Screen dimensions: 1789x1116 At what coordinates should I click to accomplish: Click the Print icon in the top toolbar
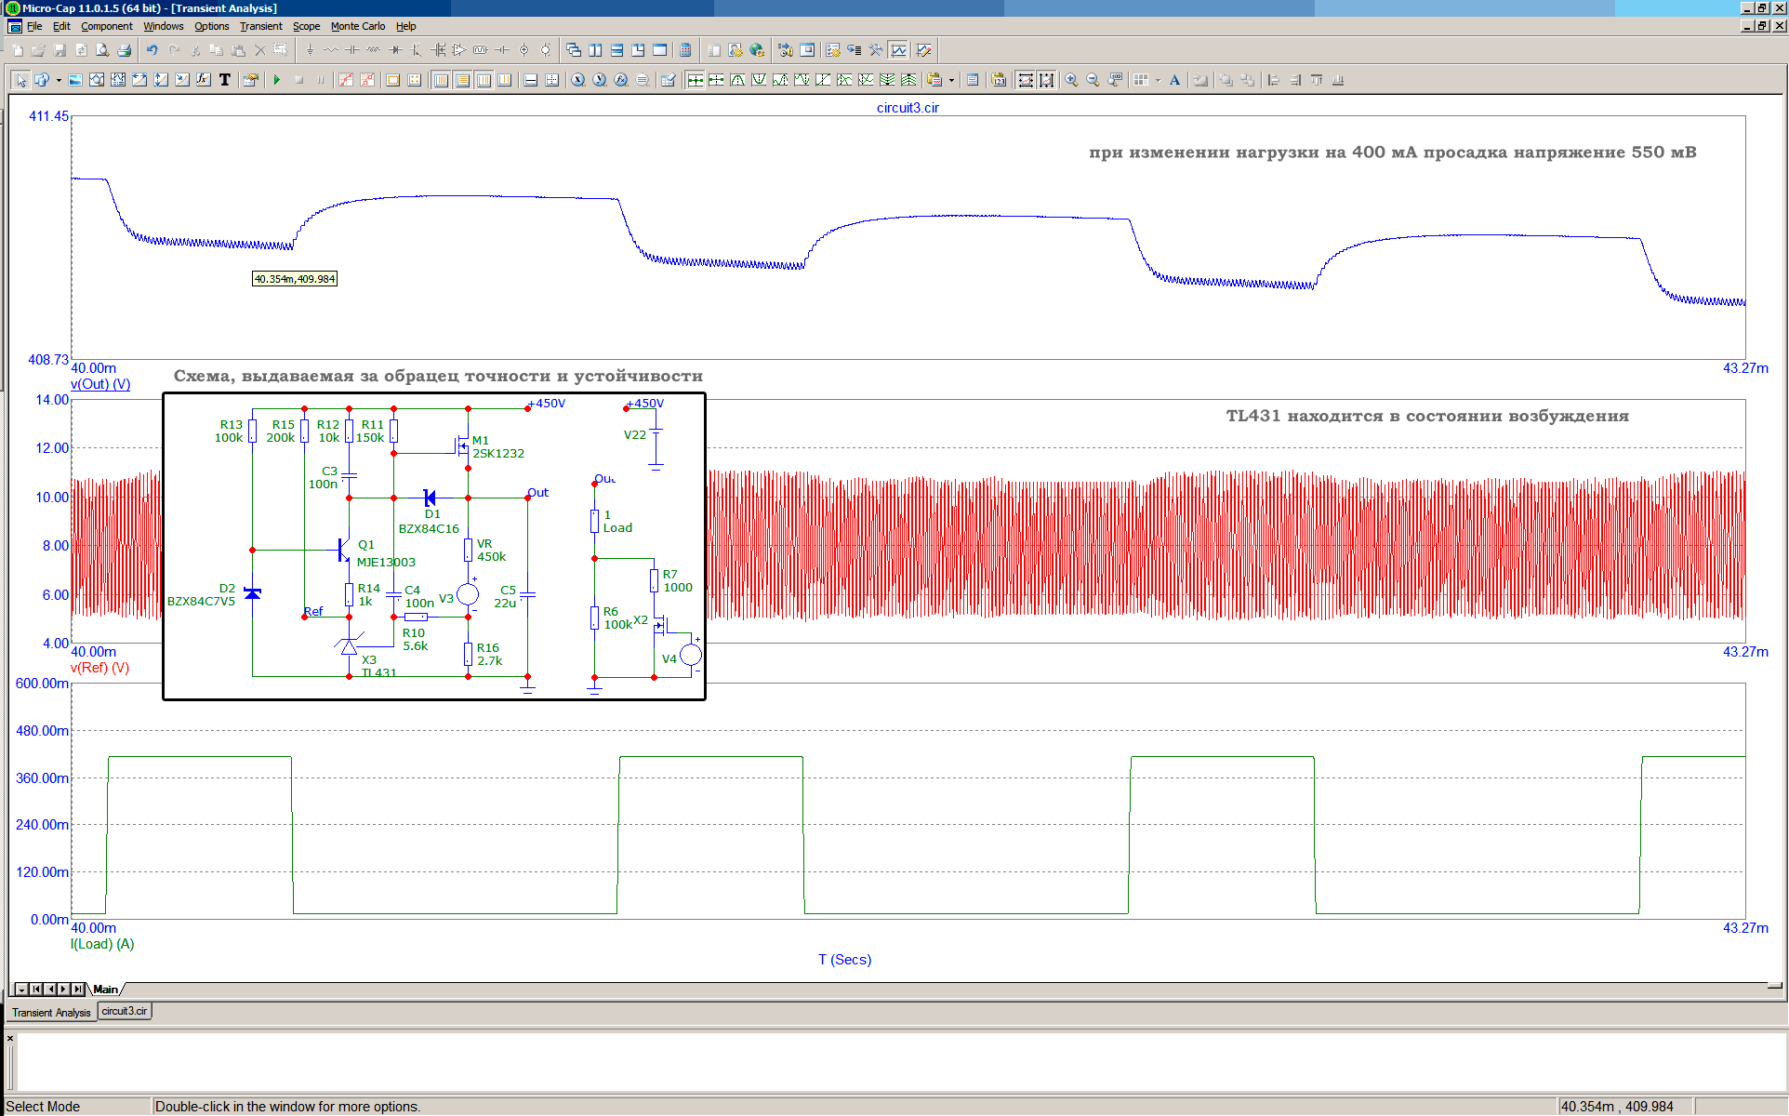pos(124,50)
